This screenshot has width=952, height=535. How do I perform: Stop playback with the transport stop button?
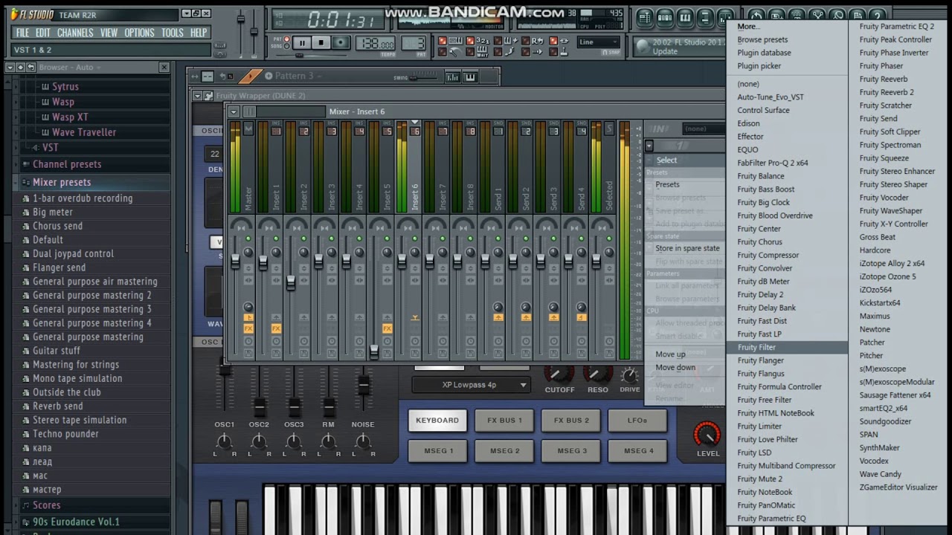click(x=321, y=42)
